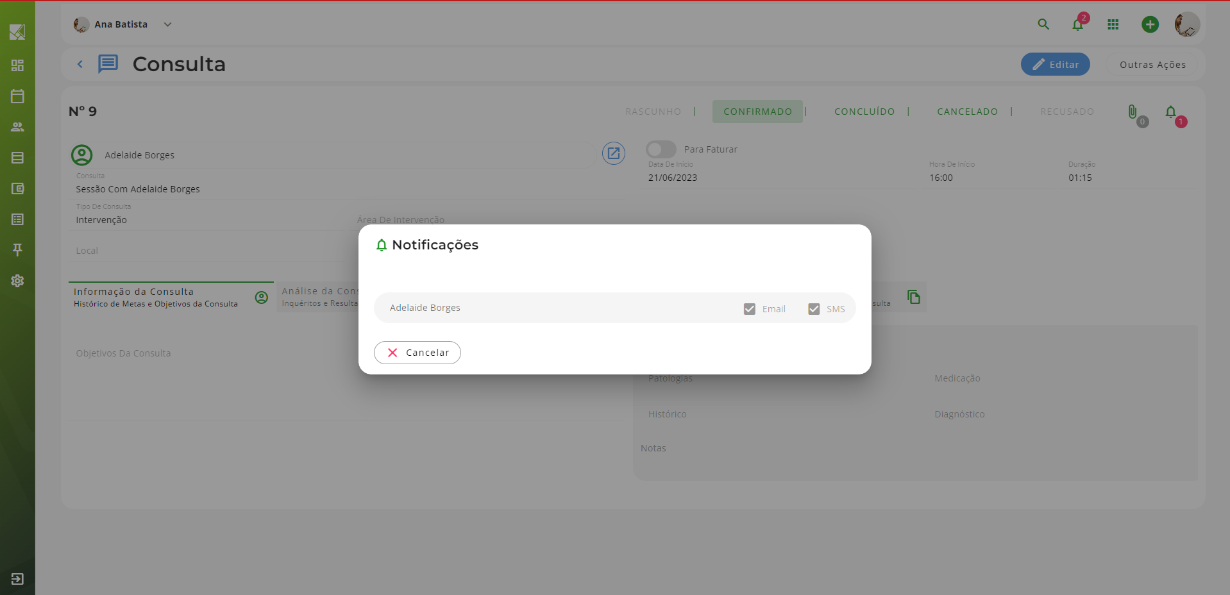The width and height of the screenshot is (1230, 595).
Task: Set status to Concluído
Action: point(864,112)
